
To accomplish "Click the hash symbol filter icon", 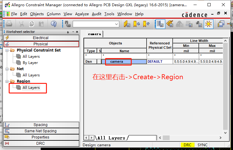I will coord(199,24).
